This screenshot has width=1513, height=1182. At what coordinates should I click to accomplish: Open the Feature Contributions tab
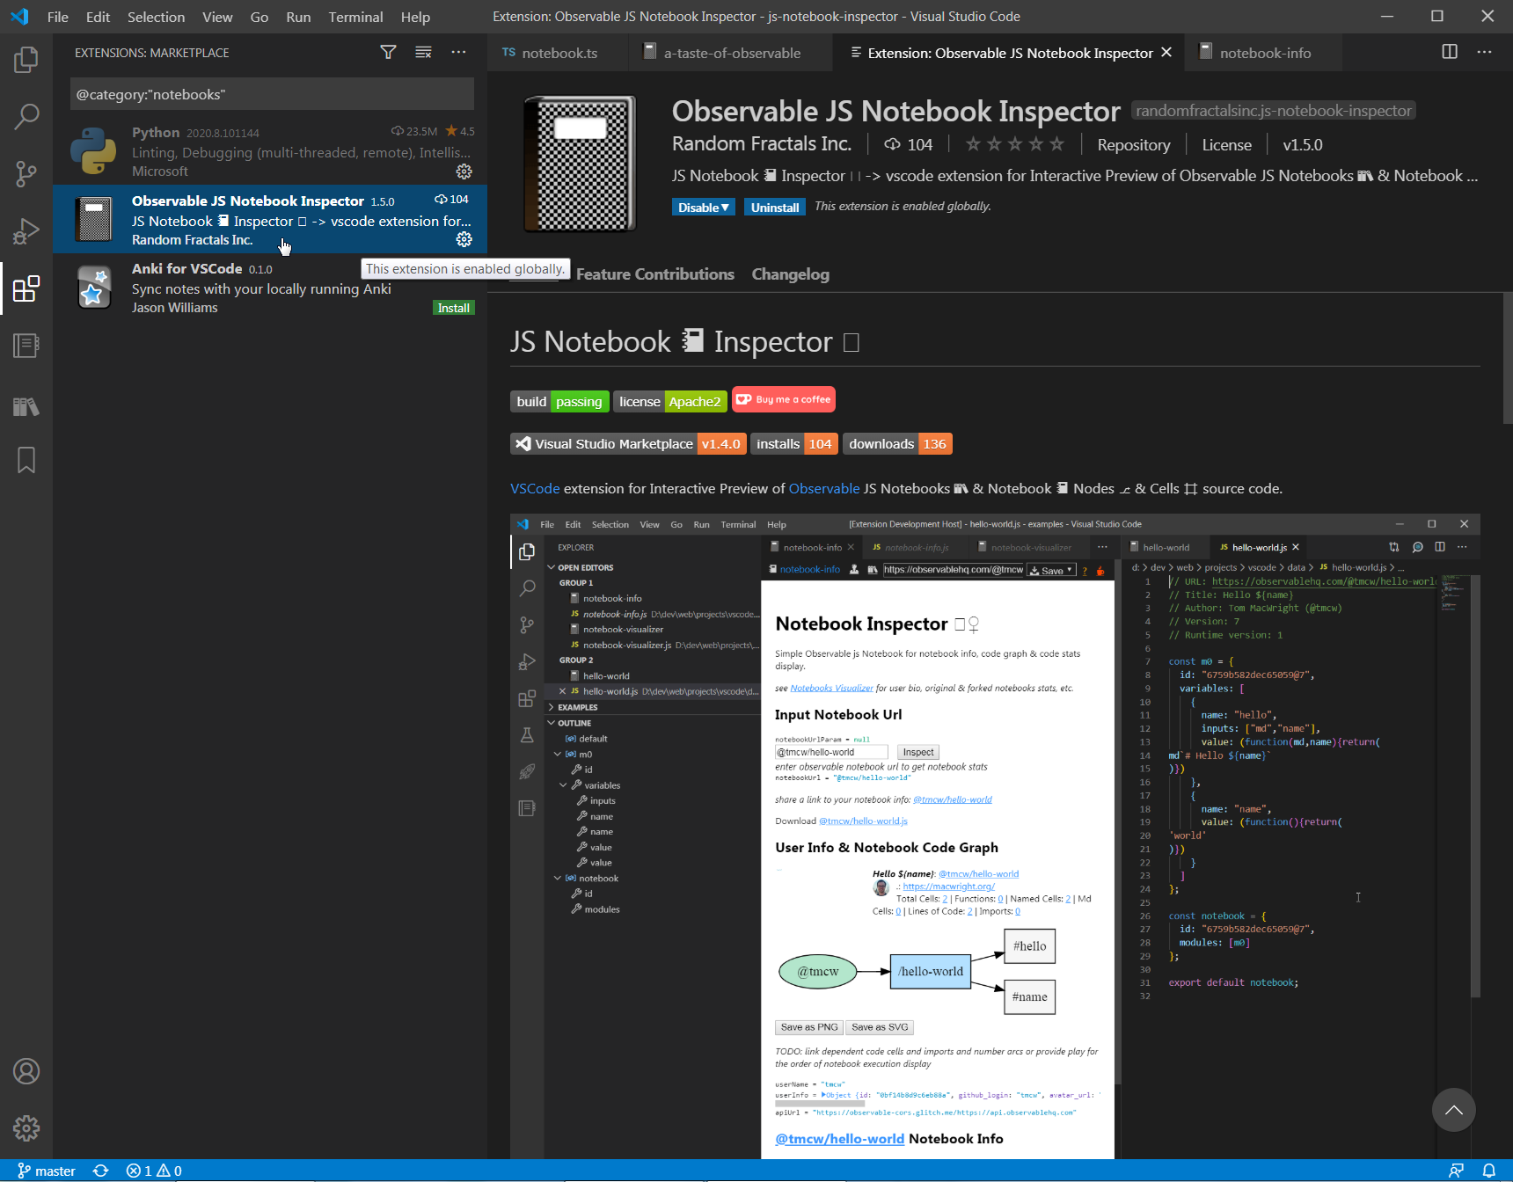pos(655,274)
